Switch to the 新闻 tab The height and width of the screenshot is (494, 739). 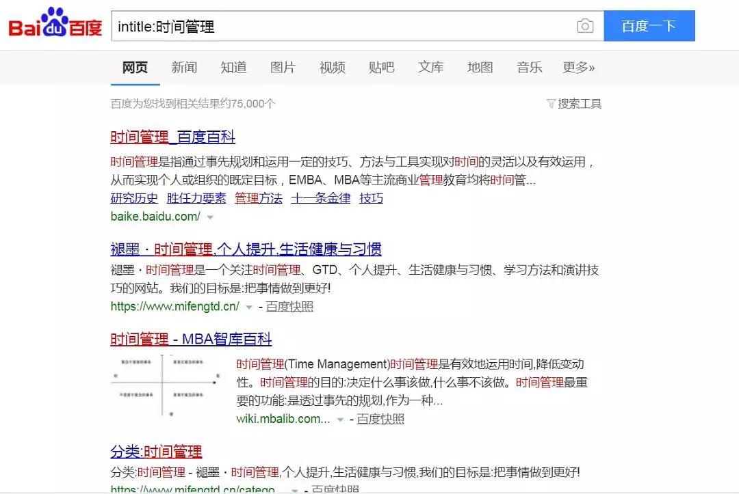[184, 68]
